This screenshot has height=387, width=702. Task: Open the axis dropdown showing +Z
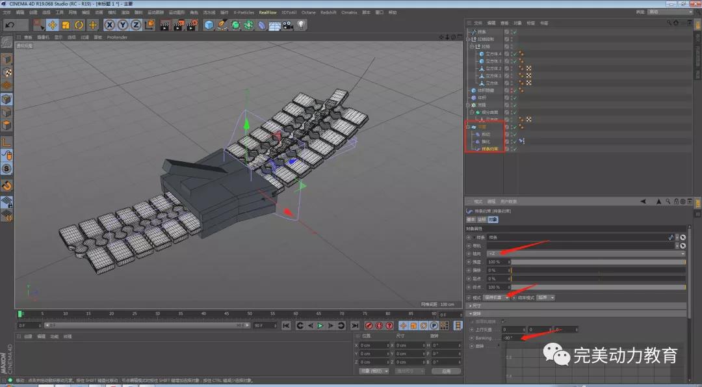(x=585, y=253)
